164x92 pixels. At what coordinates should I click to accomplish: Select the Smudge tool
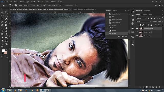6,34
